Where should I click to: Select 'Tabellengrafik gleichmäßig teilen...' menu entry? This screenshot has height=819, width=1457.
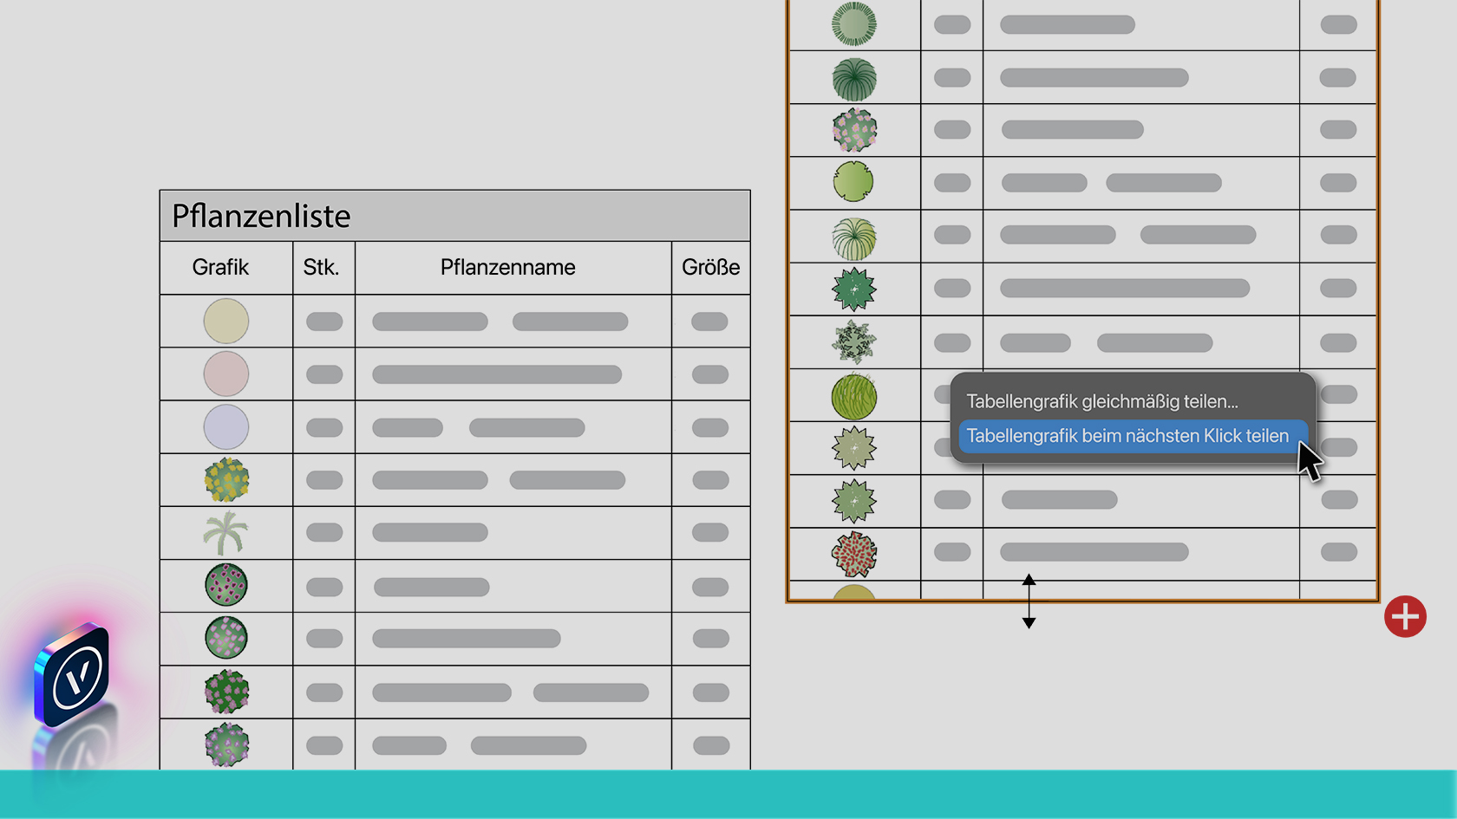coord(1101,401)
